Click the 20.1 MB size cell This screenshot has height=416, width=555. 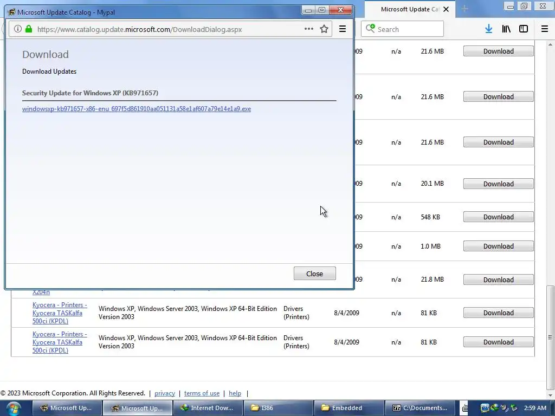(432, 184)
